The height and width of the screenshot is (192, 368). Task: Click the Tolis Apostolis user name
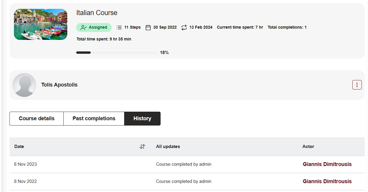59,85
